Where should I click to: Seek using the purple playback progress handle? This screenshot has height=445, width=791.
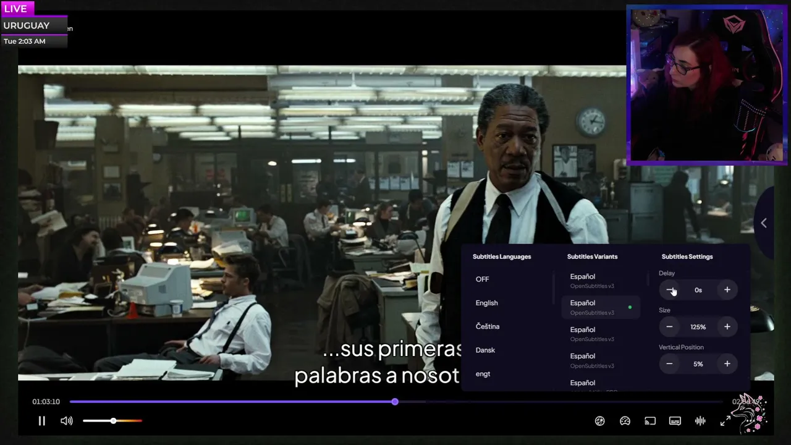point(395,402)
